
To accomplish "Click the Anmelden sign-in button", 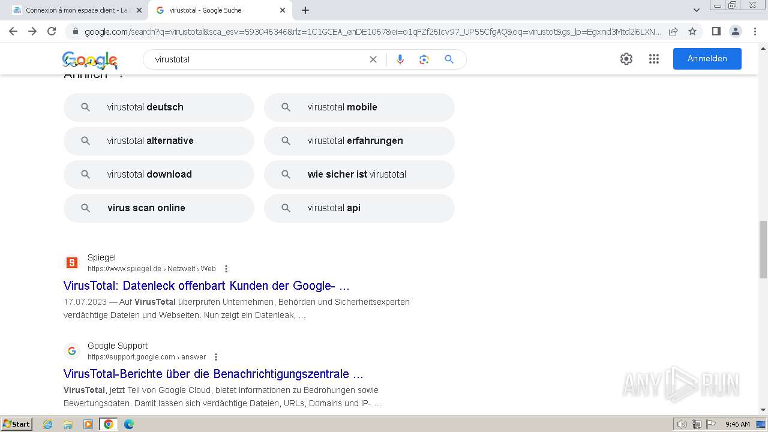I will point(707,59).
